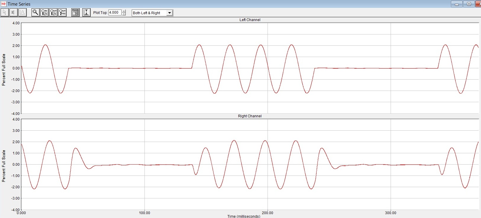The width and height of the screenshot is (481, 218).
Task: Click the peak curve tool icon
Action: coord(23,12)
